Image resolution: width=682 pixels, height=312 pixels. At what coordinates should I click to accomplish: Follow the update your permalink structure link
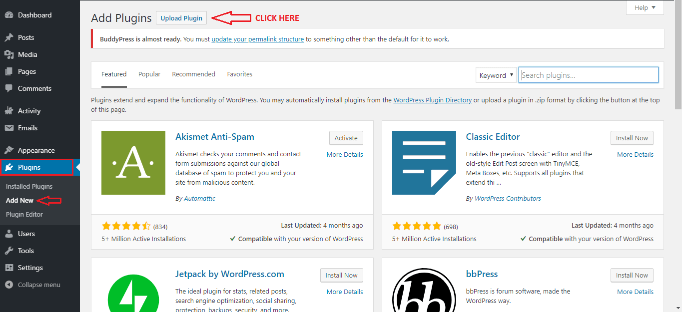pos(258,39)
